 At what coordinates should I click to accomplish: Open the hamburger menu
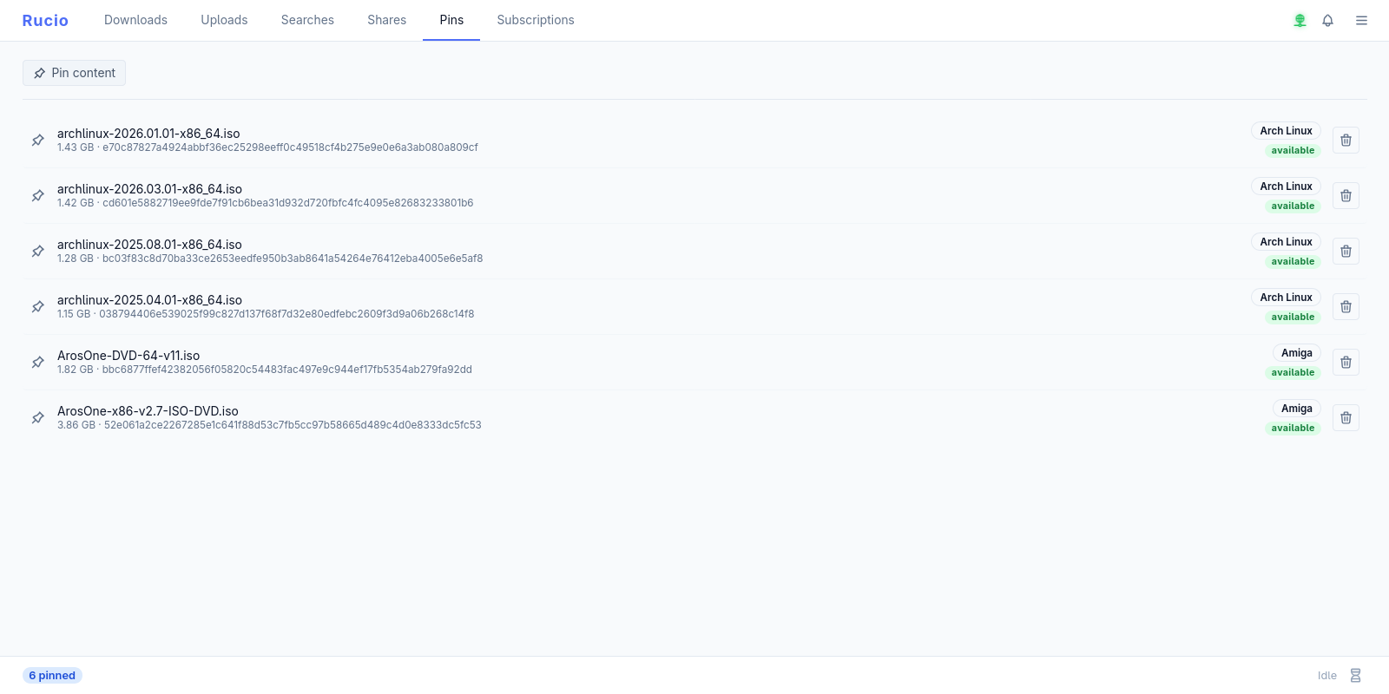(x=1361, y=20)
